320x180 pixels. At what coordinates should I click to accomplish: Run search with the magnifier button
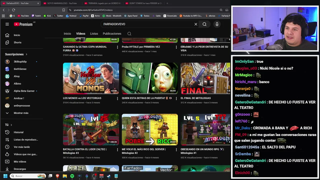(x=204, y=24)
